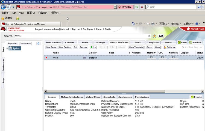This screenshot has height=131, width=205.
Task: Select the rhel6 virtual machine row
Action: (x=124, y=58)
